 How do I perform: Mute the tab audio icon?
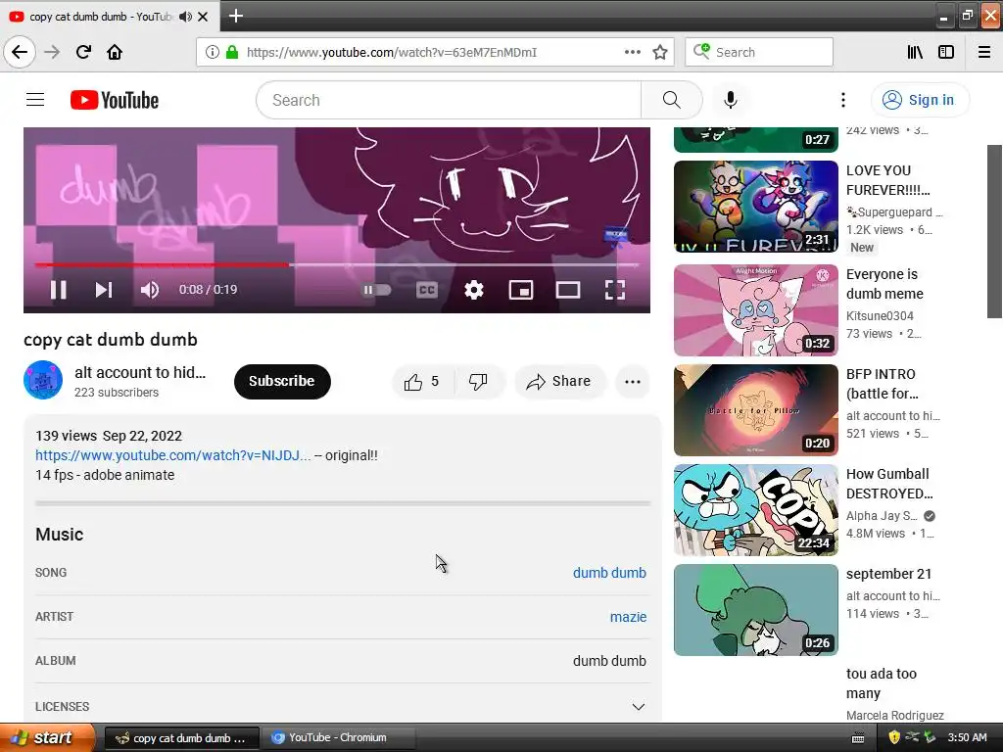pos(185,17)
